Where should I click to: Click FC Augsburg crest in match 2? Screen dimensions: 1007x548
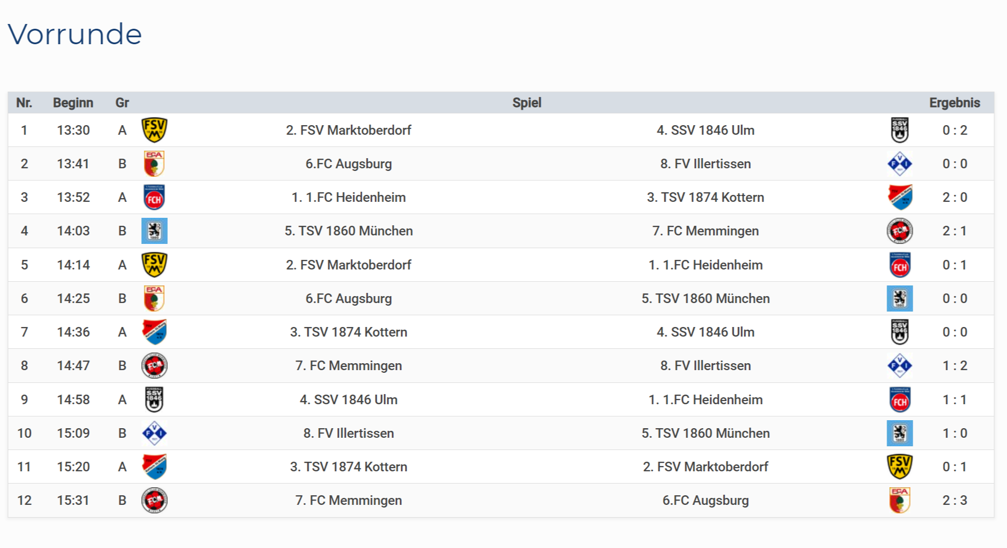pos(154,163)
